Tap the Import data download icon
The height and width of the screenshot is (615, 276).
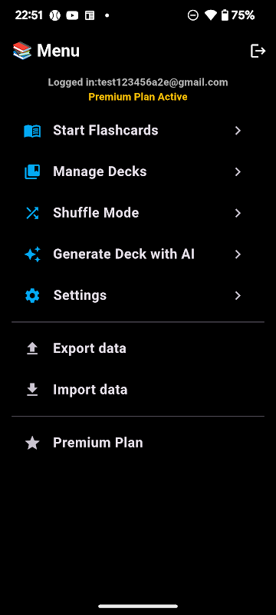coord(32,390)
